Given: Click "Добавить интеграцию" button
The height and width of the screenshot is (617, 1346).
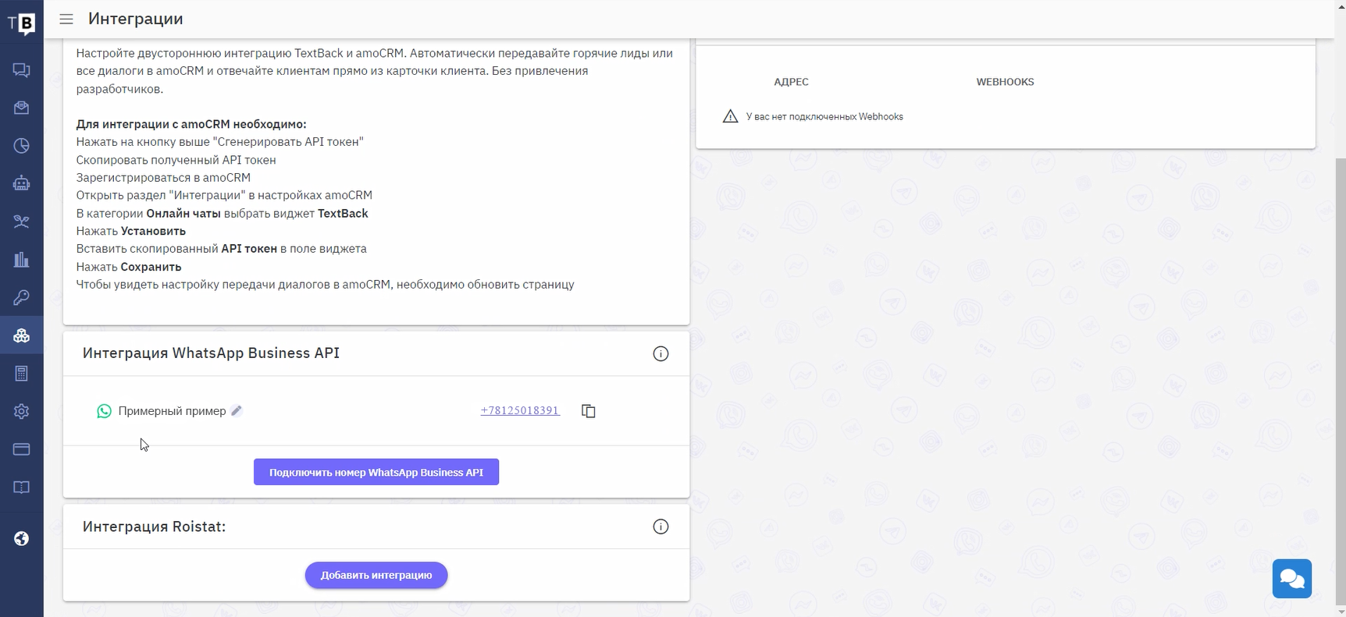Looking at the screenshot, I should [x=376, y=575].
